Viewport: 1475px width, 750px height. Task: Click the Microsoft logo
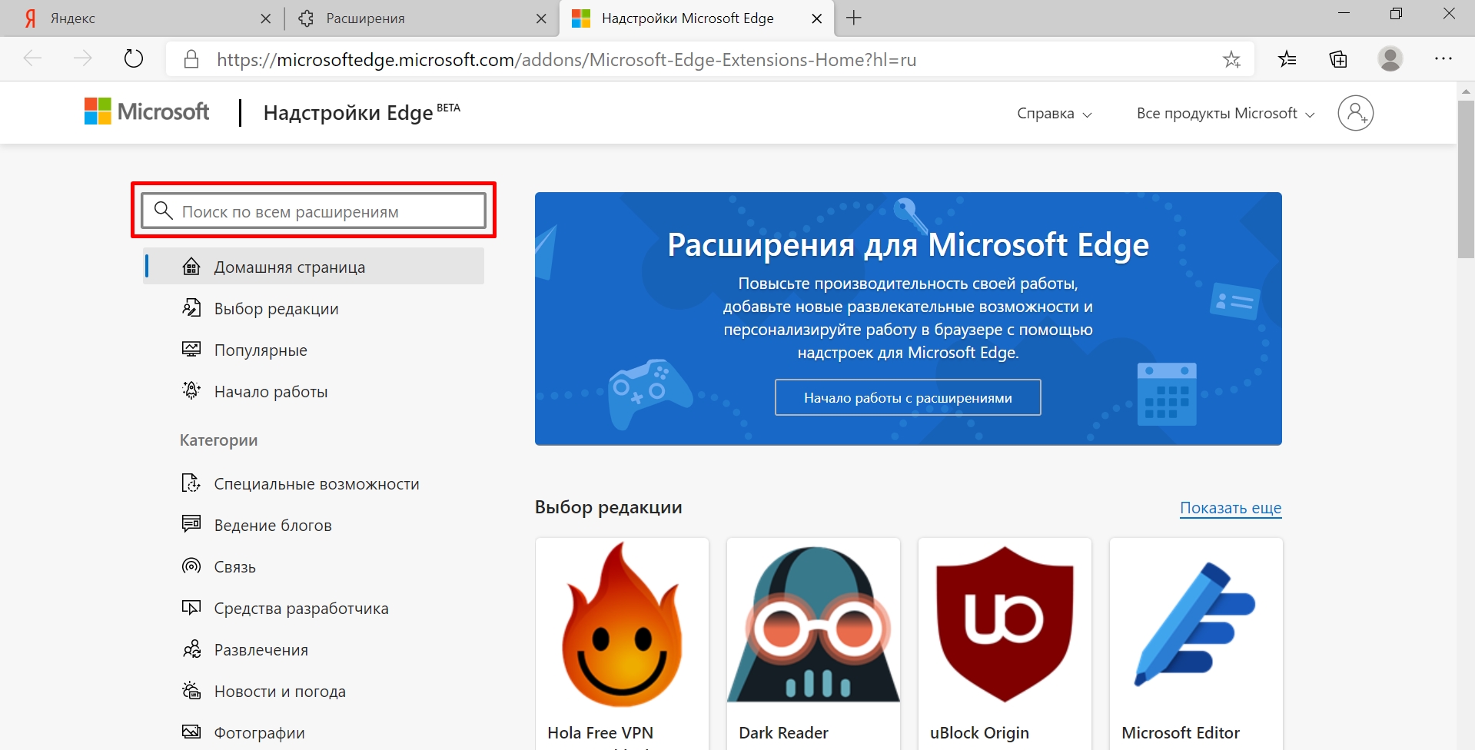tap(146, 111)
